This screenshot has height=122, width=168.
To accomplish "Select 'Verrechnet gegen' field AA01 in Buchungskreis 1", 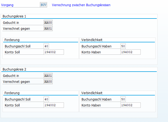I will tap(48, 28).
